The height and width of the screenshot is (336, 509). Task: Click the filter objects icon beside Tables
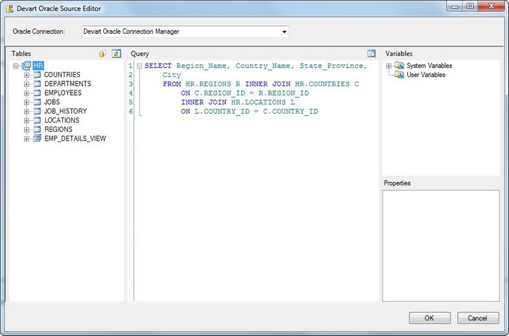[103, 54]
